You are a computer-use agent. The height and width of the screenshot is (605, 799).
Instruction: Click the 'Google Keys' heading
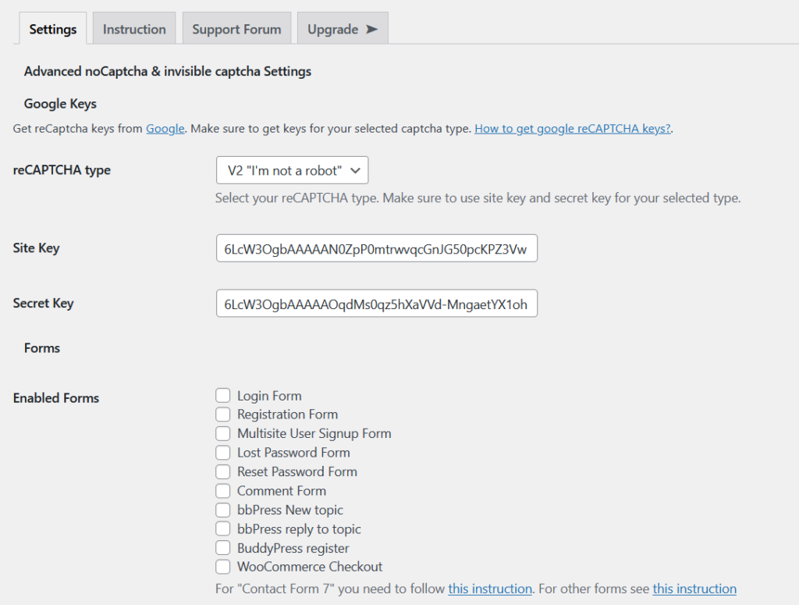pyautogui.click(x=60, y=104)
